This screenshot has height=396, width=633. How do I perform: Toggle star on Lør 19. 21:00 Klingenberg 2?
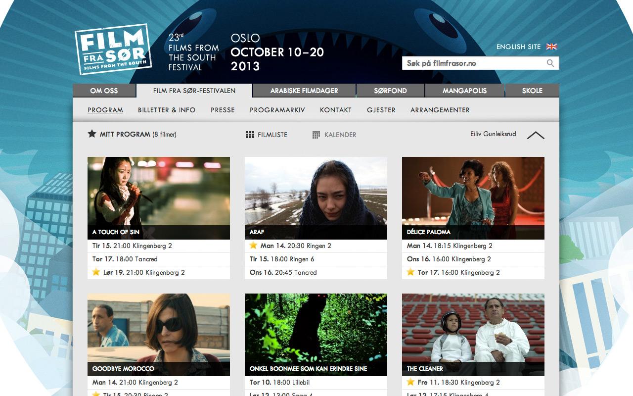coord(96,272)
